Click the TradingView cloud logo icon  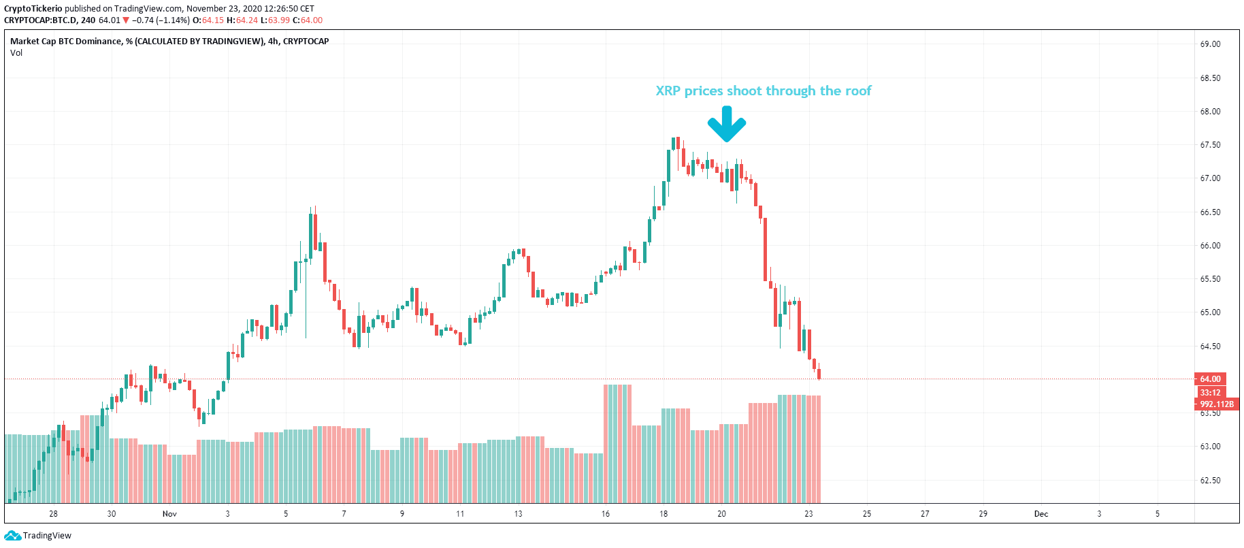click(12, 536)
